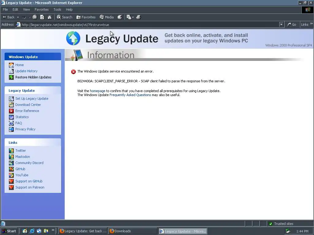Open the Help menu

coord(69,9)
